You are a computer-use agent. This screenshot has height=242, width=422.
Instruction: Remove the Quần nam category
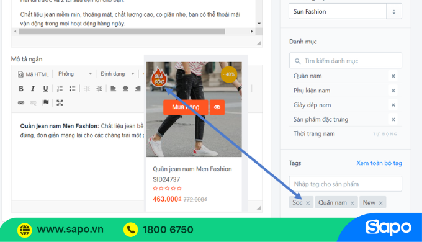point(393,76)
